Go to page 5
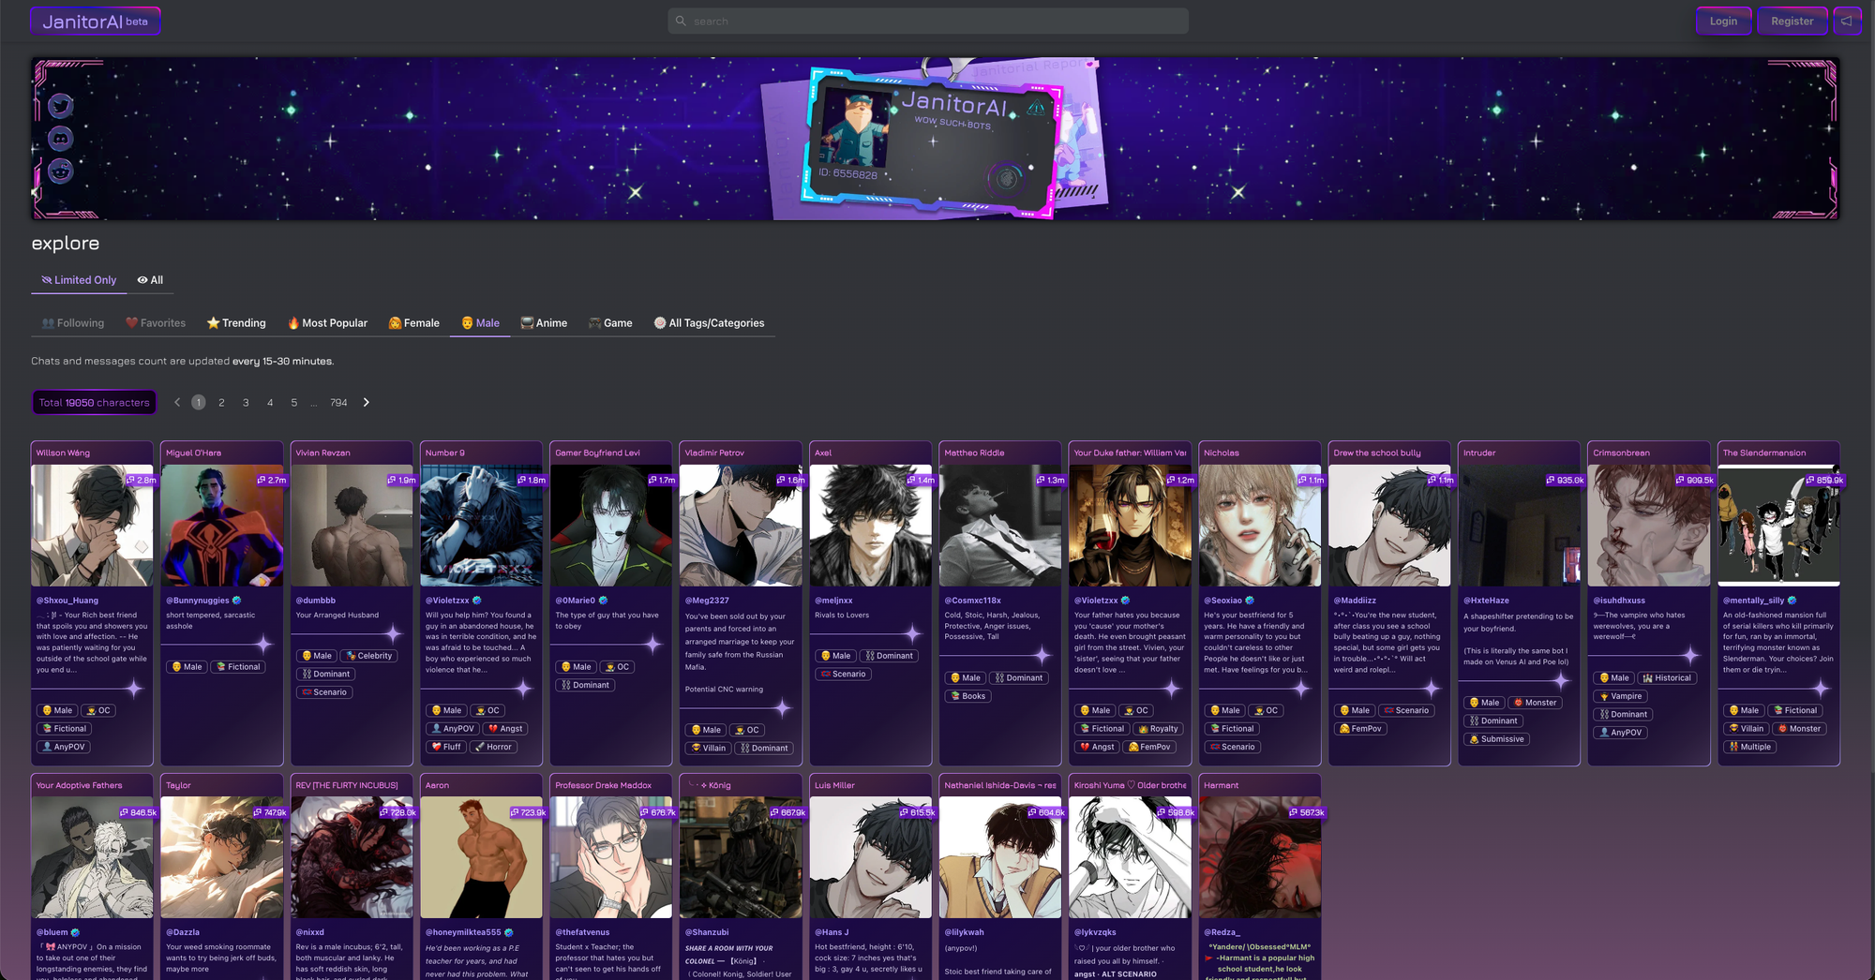1875x980 pixels. [x=294, y=403]
